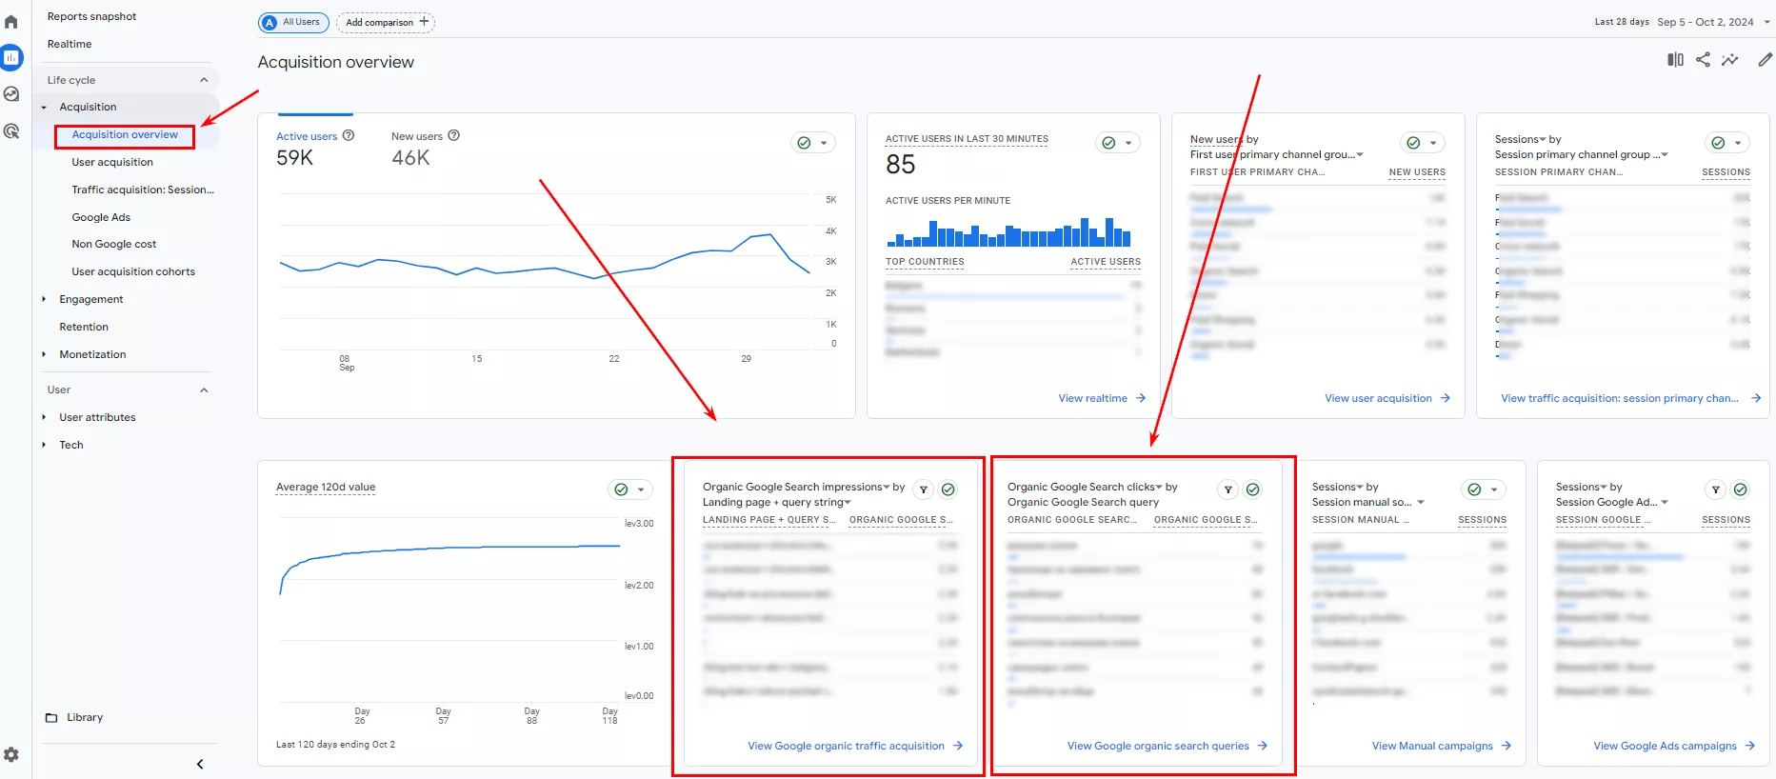
Task: Collapse the Acquisition tree group
Action: [44, 107]
